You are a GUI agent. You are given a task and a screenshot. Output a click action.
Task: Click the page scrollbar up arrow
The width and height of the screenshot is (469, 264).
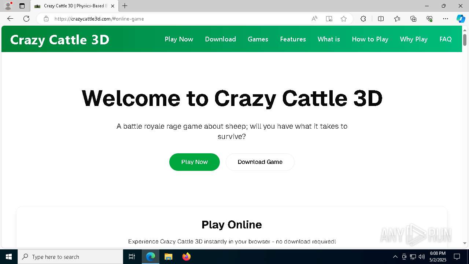click(x=465, y=30)
